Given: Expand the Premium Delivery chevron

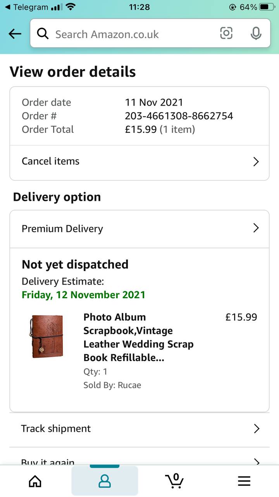Looking at the screenshot, I should pos(256,228).
